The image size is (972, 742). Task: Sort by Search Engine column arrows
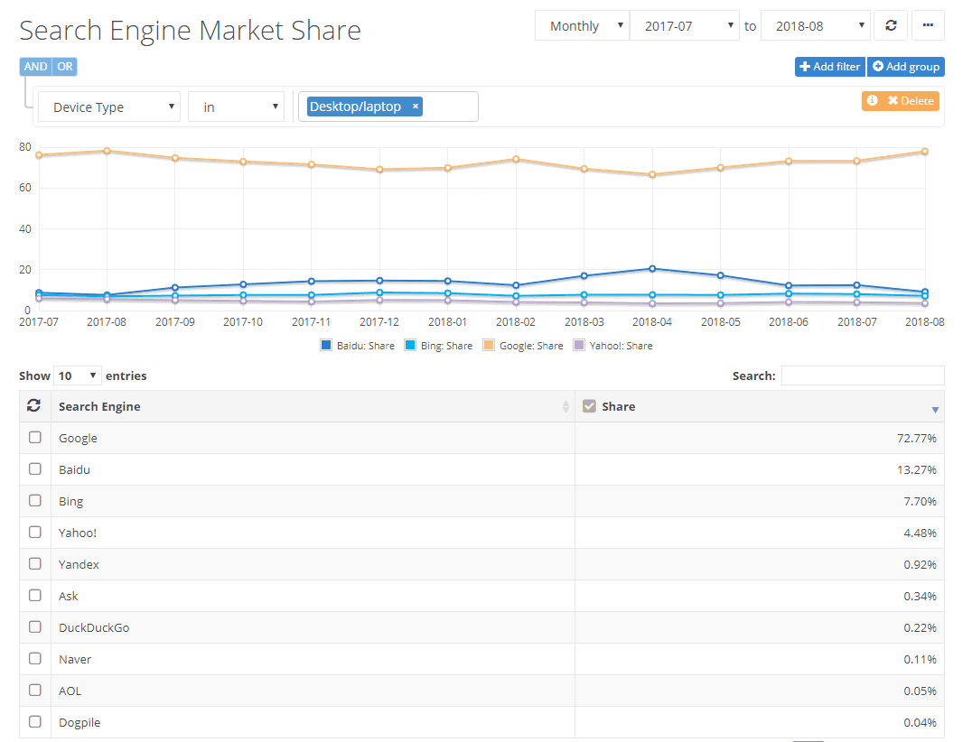(565, 406)
